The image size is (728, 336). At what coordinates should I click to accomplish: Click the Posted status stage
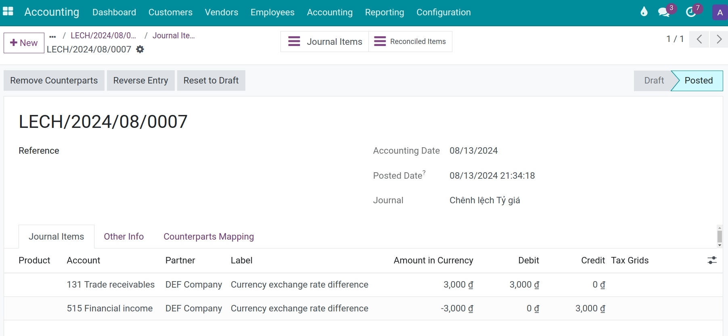(698, 81)
